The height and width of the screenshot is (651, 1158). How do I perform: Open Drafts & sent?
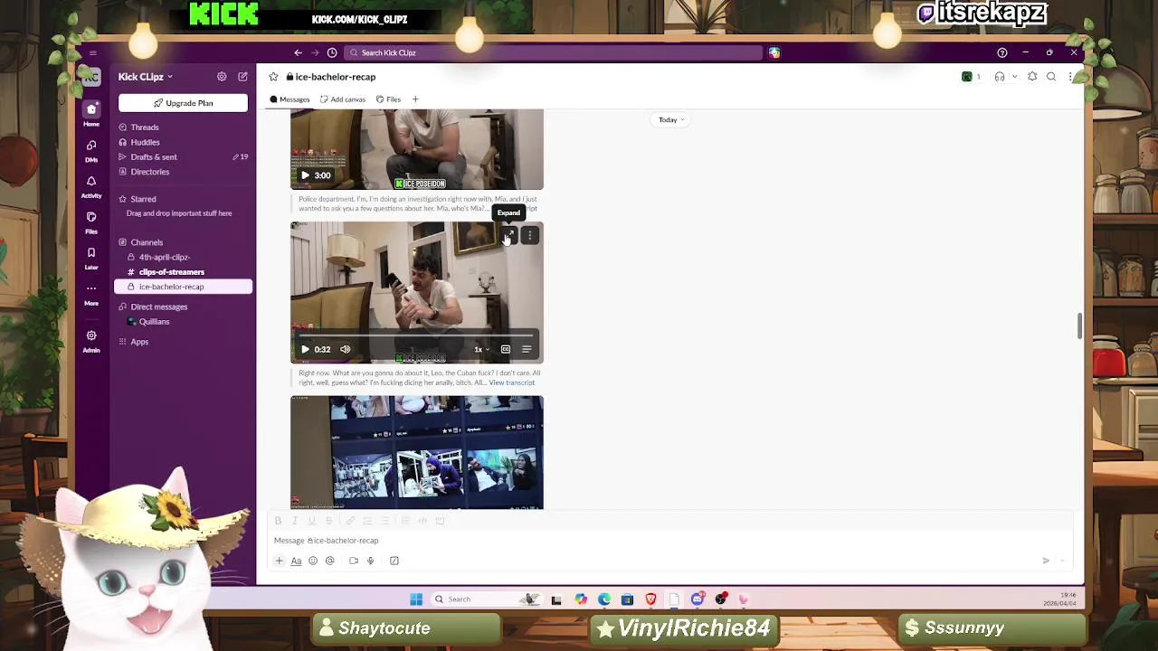[x=154, y=157]
